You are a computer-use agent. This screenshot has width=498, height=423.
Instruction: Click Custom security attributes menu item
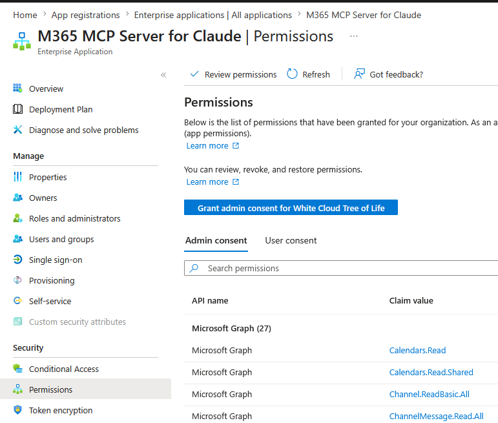pyautogui.click(x=77, y=322)
